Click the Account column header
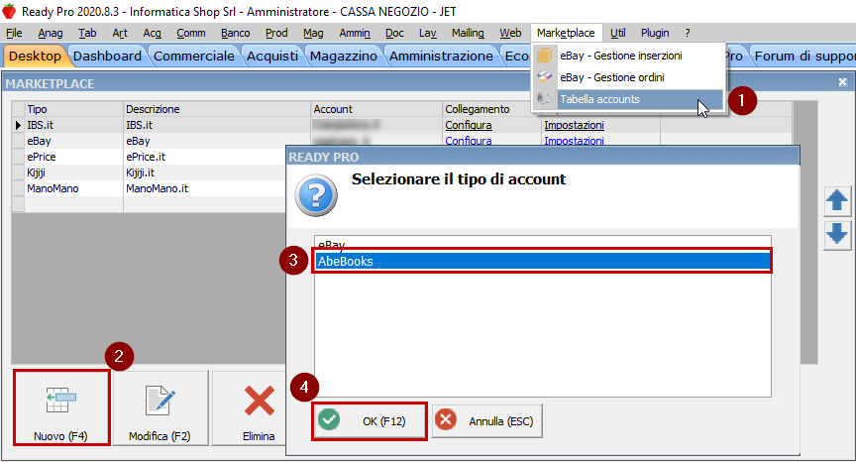The height and width of the screenshot is (462, 856). (376, 109)
